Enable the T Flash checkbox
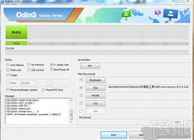194x140 pixels. pos(8,75)
